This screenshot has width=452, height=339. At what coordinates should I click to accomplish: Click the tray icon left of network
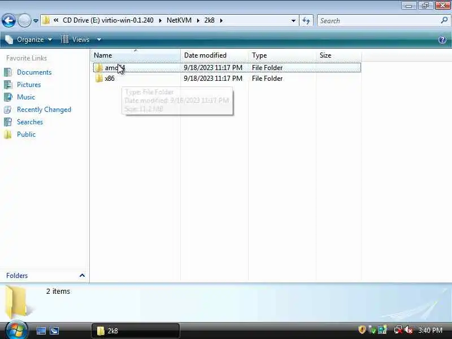coord(383,330)
